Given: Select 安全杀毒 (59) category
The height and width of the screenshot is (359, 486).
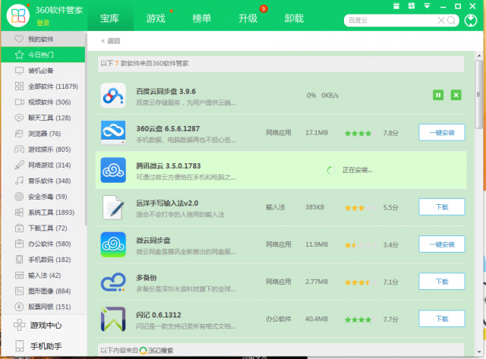Looking at the screenshot, I should pyautogui.click(x=43, y=197).
